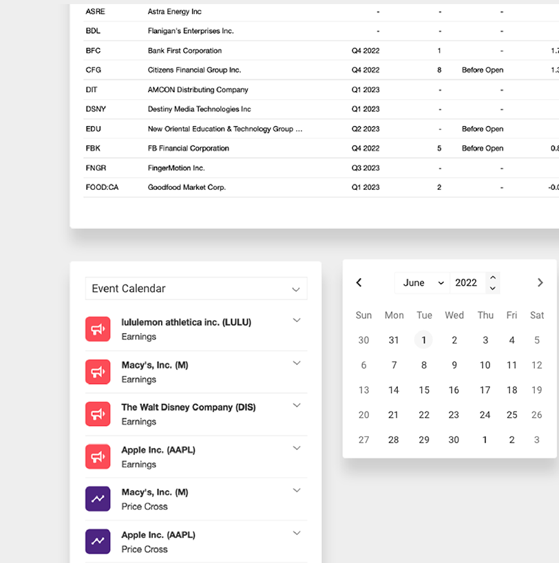Increase the year with the up arrow
Viewport: 559px width, 563px height.
click(x=493, y=278)
